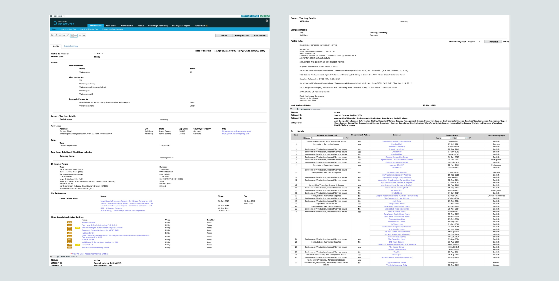Collapse the Dow Jones Adverse Media section
This screenshot has height=281, width=559.
[291, 109]
